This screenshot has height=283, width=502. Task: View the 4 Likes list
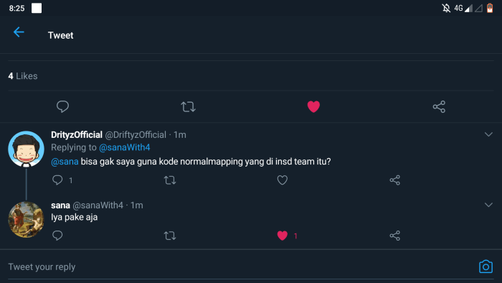[x=23, y=76]
